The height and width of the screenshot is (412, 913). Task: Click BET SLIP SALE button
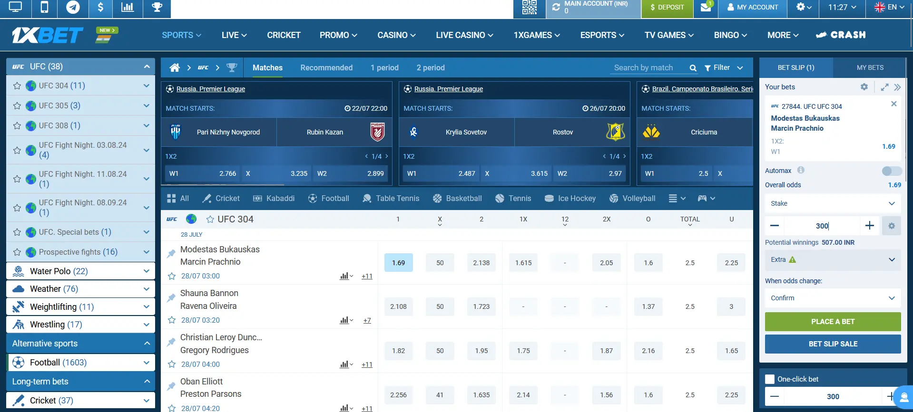point(833,344)
